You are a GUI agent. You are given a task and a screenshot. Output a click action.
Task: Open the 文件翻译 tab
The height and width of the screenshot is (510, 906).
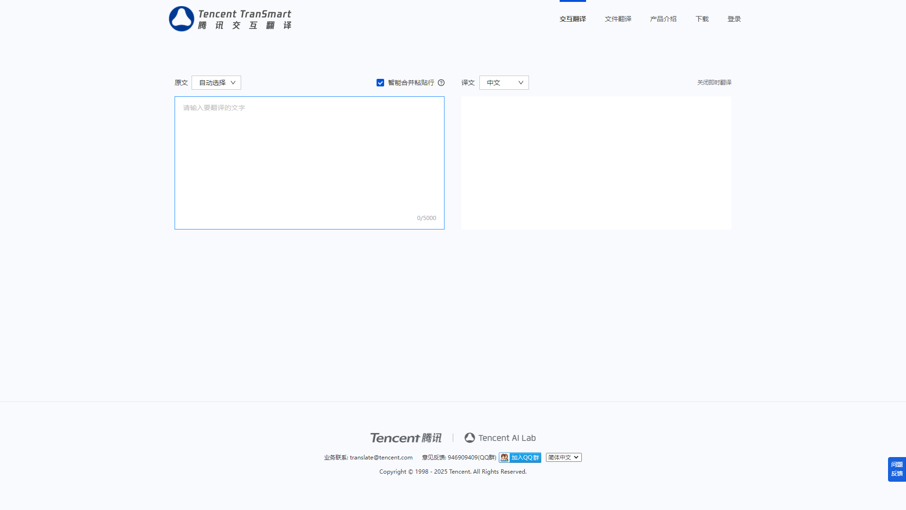tap(618, 19)
